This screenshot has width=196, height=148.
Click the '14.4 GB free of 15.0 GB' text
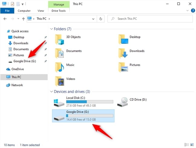[81, 120]
